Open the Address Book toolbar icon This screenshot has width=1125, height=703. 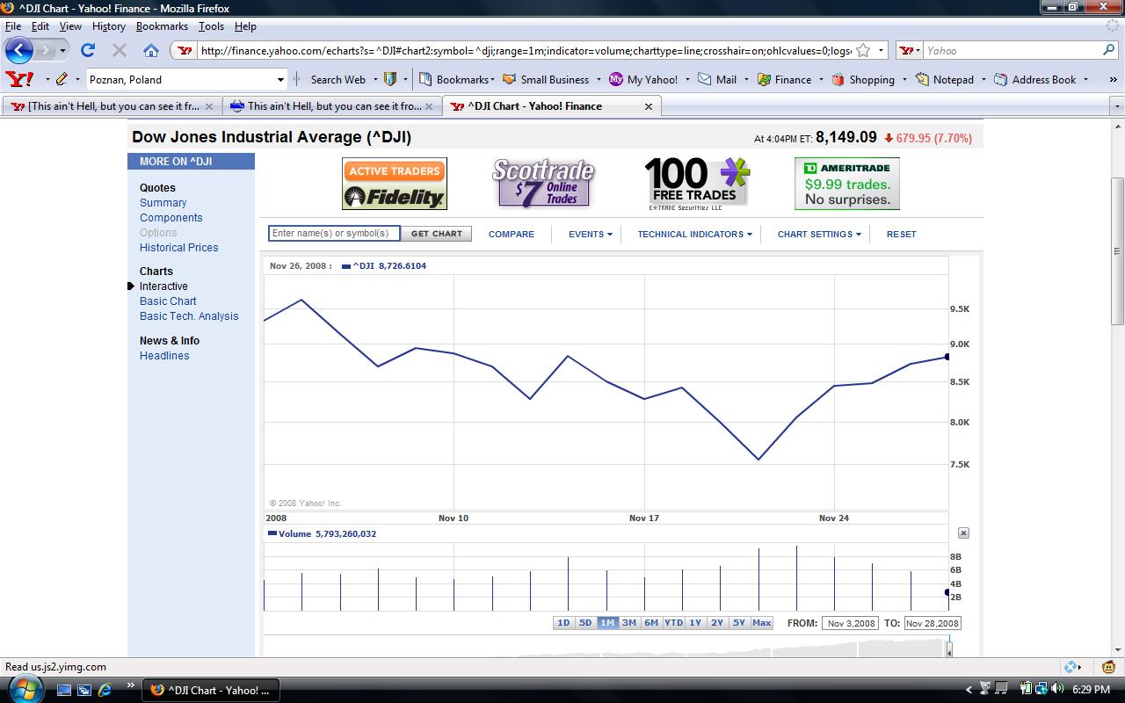point(1002,79)
